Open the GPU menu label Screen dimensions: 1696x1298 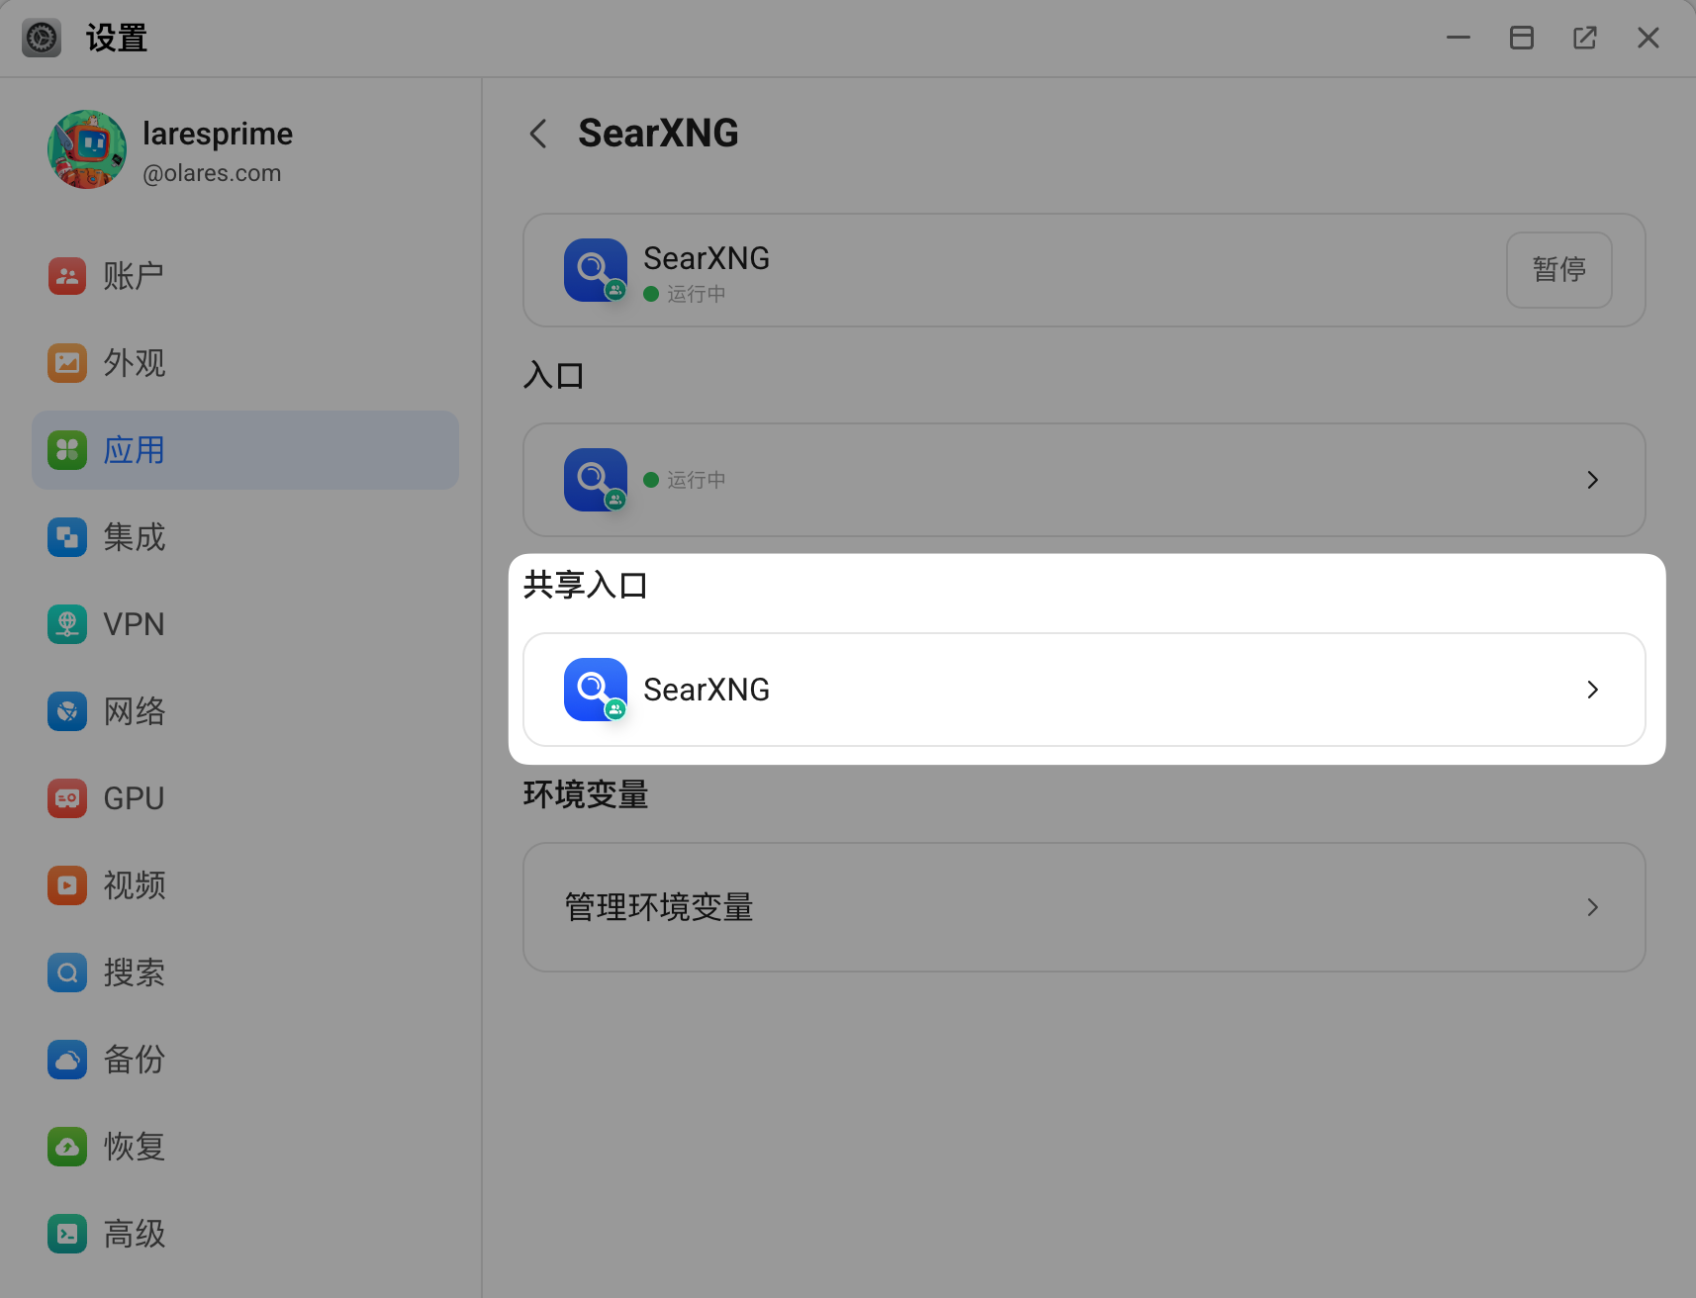(x=134, y=798)
